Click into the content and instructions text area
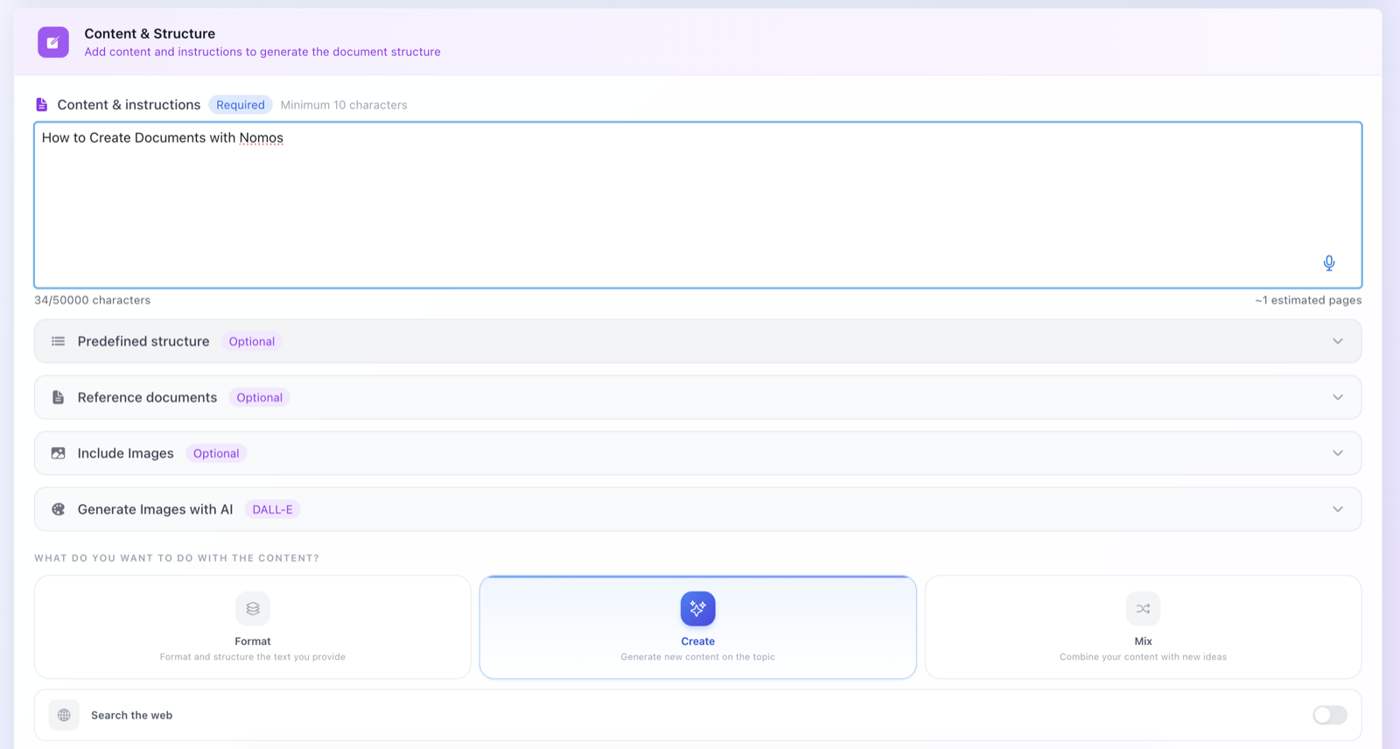1400x749 pixels. (x=698, y=205)
